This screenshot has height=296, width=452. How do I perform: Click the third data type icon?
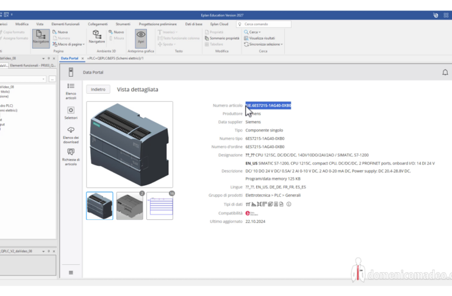pos(259,204)
